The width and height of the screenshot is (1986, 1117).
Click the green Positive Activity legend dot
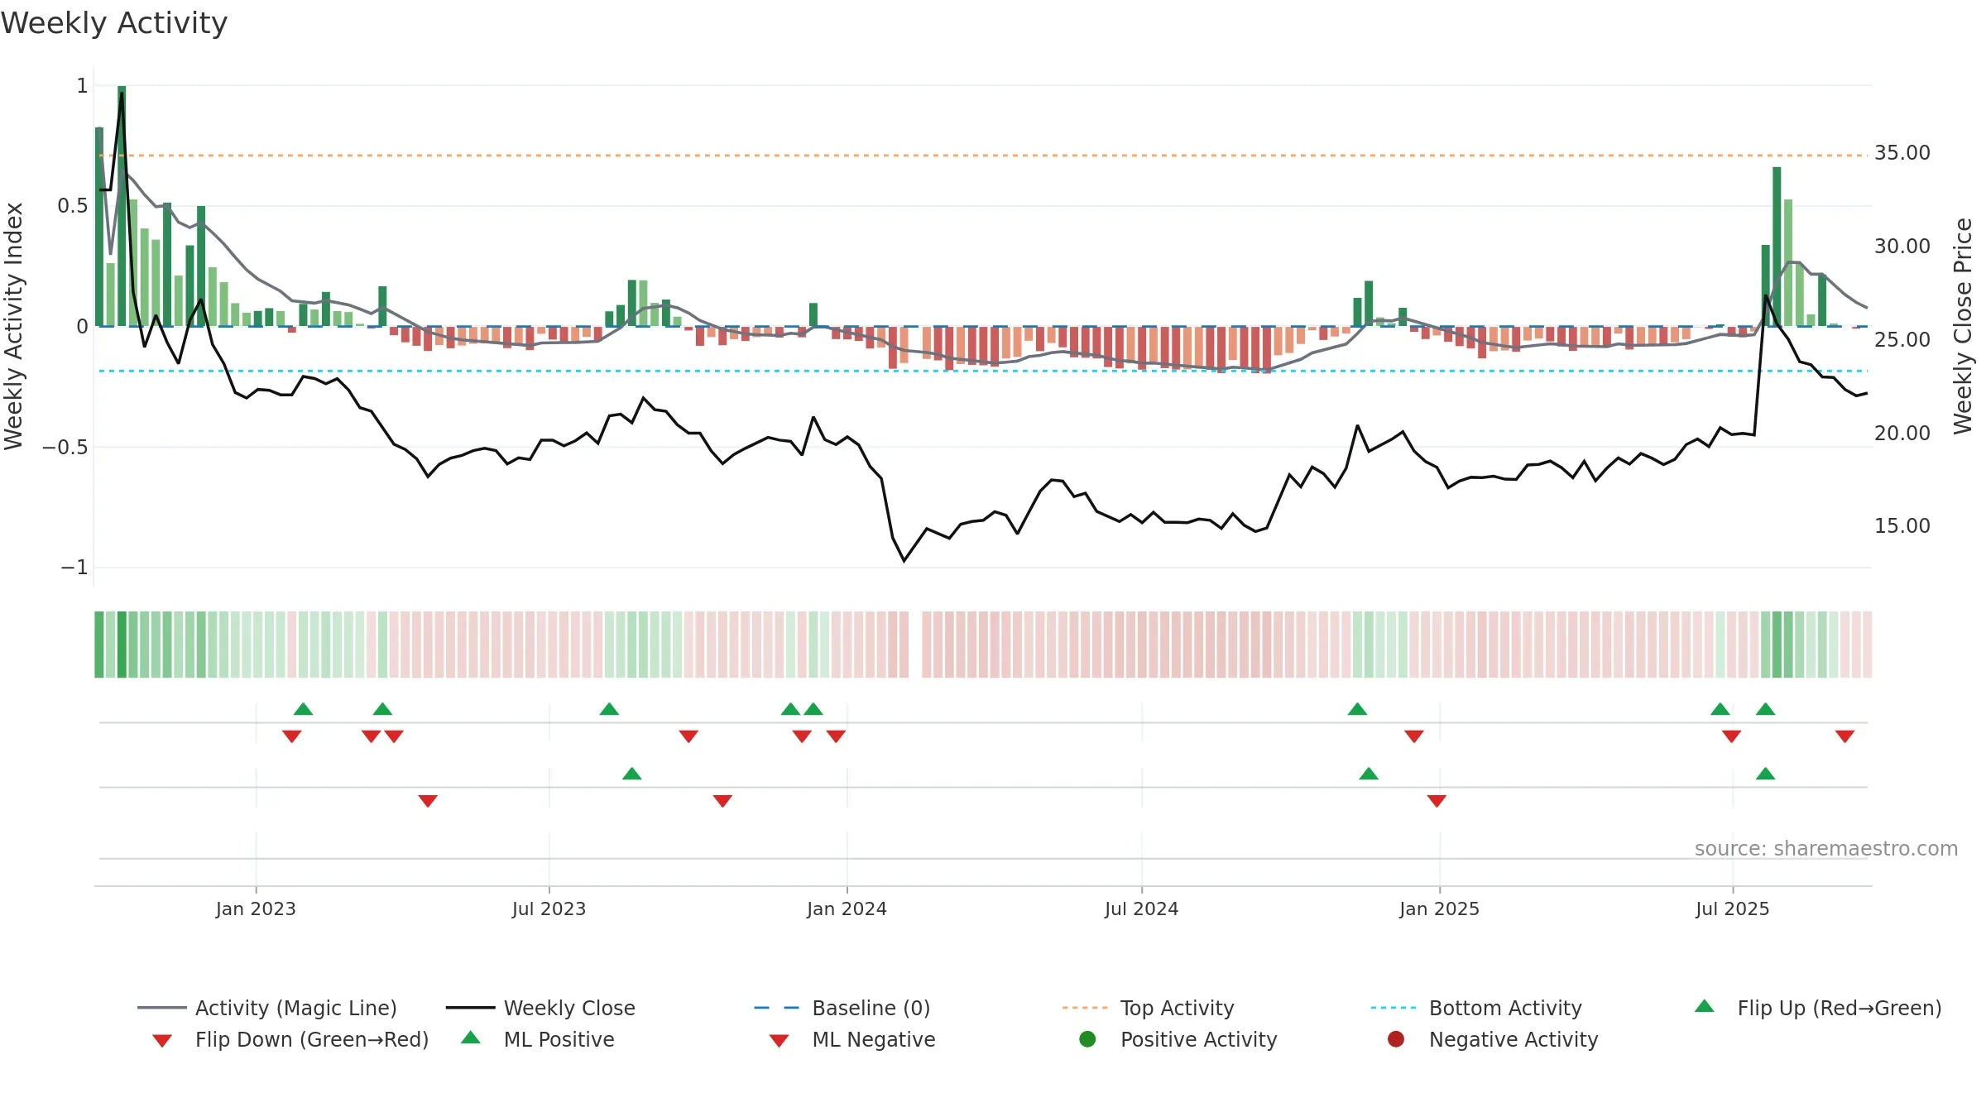click(x=1087, y=1039)
